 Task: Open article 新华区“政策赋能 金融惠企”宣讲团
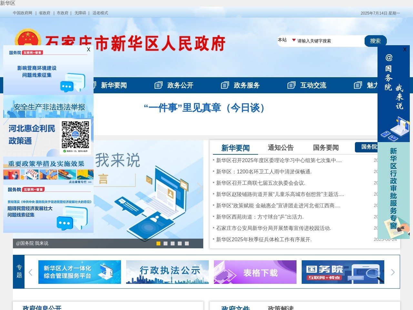tap(278, 205)
